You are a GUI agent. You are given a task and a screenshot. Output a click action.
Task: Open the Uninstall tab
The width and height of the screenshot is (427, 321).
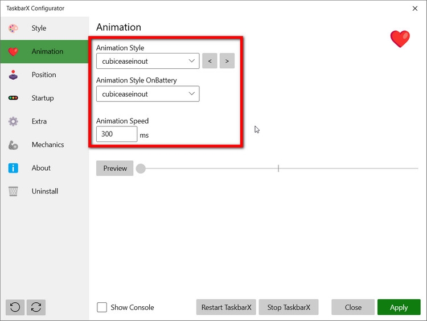(x=44, y=191)
